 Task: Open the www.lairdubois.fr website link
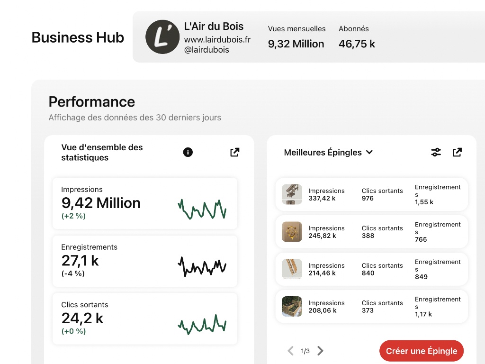[x=217, y=40]
